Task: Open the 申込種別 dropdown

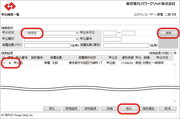Action: (x=51, y=39)
